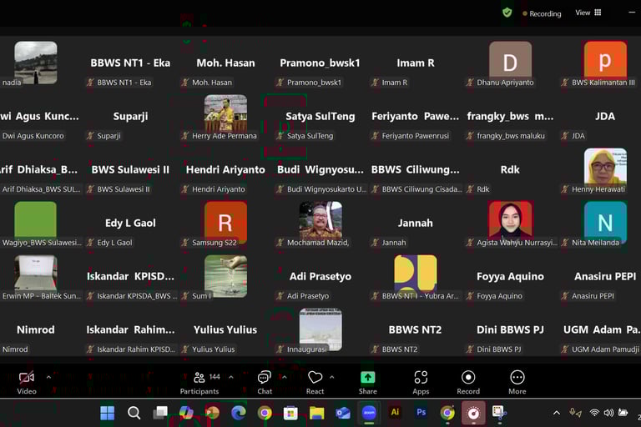The image size is (641, 427).
Task: Expand the arrow beside Participants count
Action: (x=231, y=377)
